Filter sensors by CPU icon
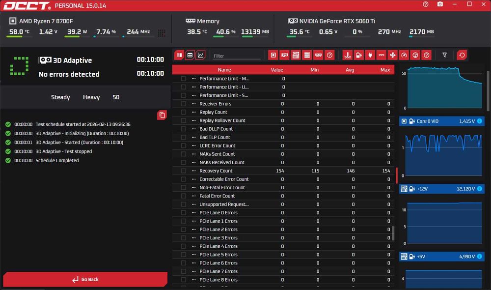 tap(273, 55)
